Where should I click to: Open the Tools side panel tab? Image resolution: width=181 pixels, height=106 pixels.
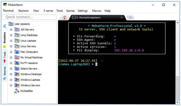5,55
